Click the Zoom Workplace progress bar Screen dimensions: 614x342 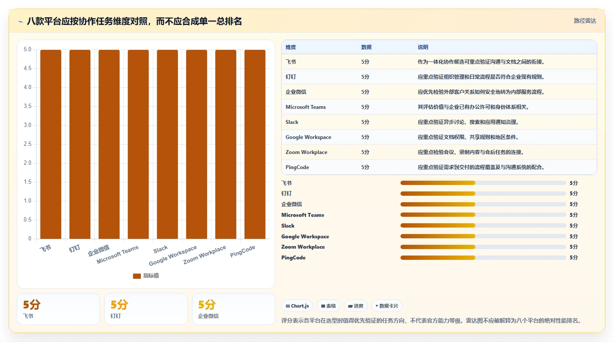pyautogui.click(x=483, y=247)
